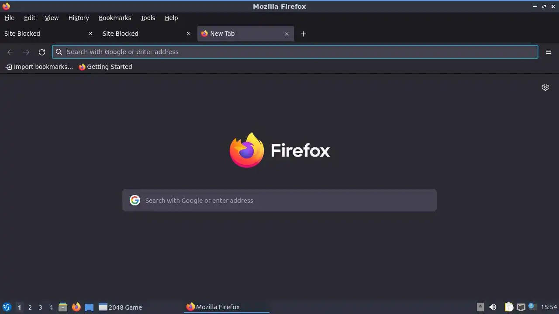Close the second Site Blocked tab
This screenshot has height=314, width=559.
(x=189, y=34)
